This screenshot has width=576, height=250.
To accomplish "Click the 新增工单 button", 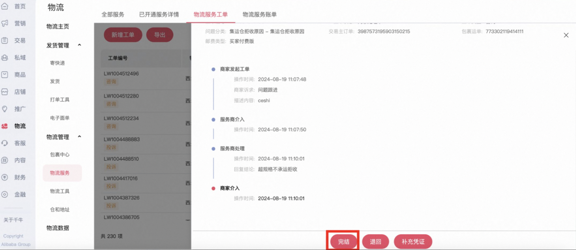I will coord(123,35).
